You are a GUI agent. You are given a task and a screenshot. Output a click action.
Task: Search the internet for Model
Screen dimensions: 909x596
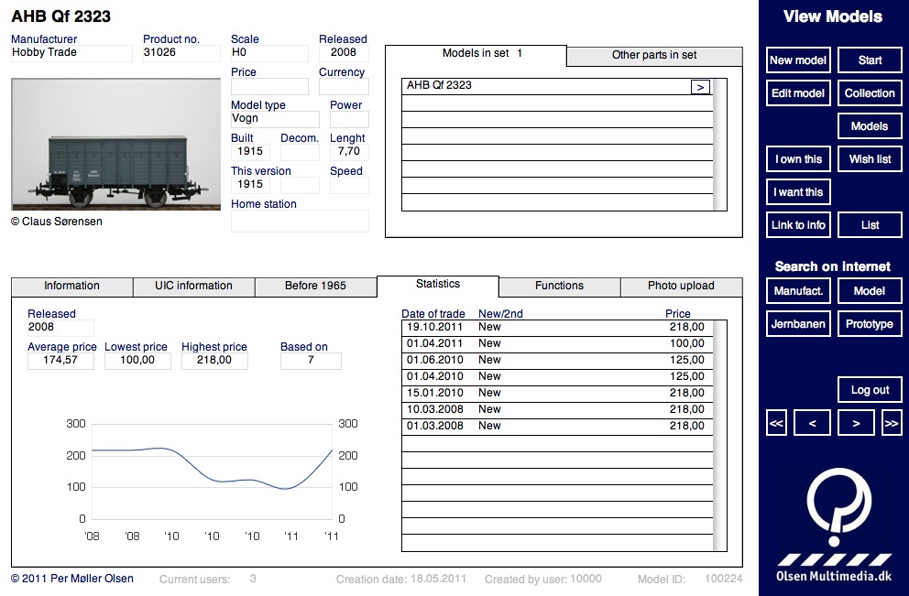tap(870, 291)
